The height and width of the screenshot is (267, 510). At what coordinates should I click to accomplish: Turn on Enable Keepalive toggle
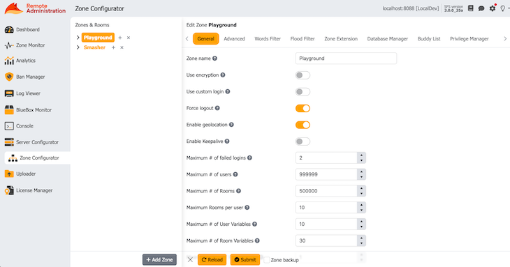[303, 142]
